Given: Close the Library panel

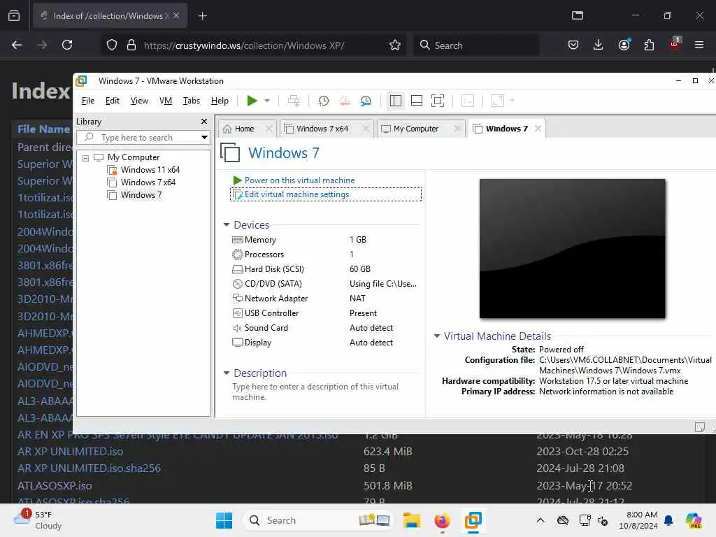Looking at the screenshot, I should pos(204,122).
